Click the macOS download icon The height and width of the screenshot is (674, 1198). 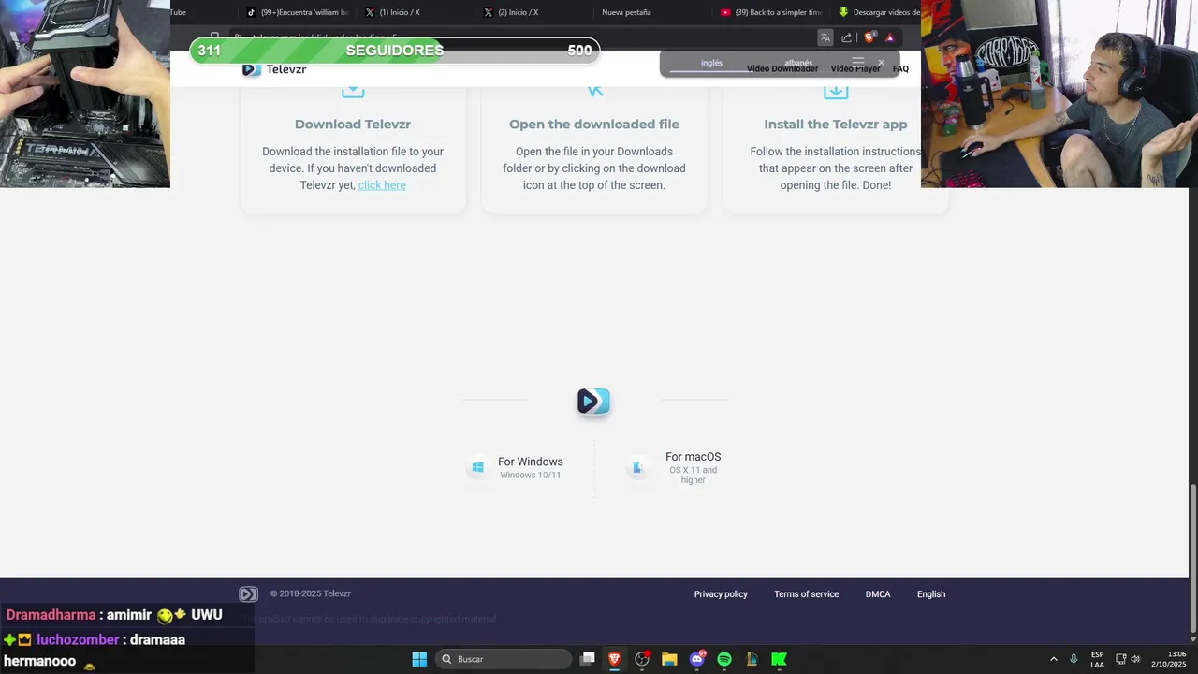[x=638, y=468]
